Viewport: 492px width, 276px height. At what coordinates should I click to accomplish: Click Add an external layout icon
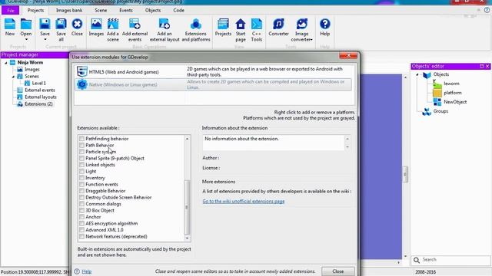point(165,25)
